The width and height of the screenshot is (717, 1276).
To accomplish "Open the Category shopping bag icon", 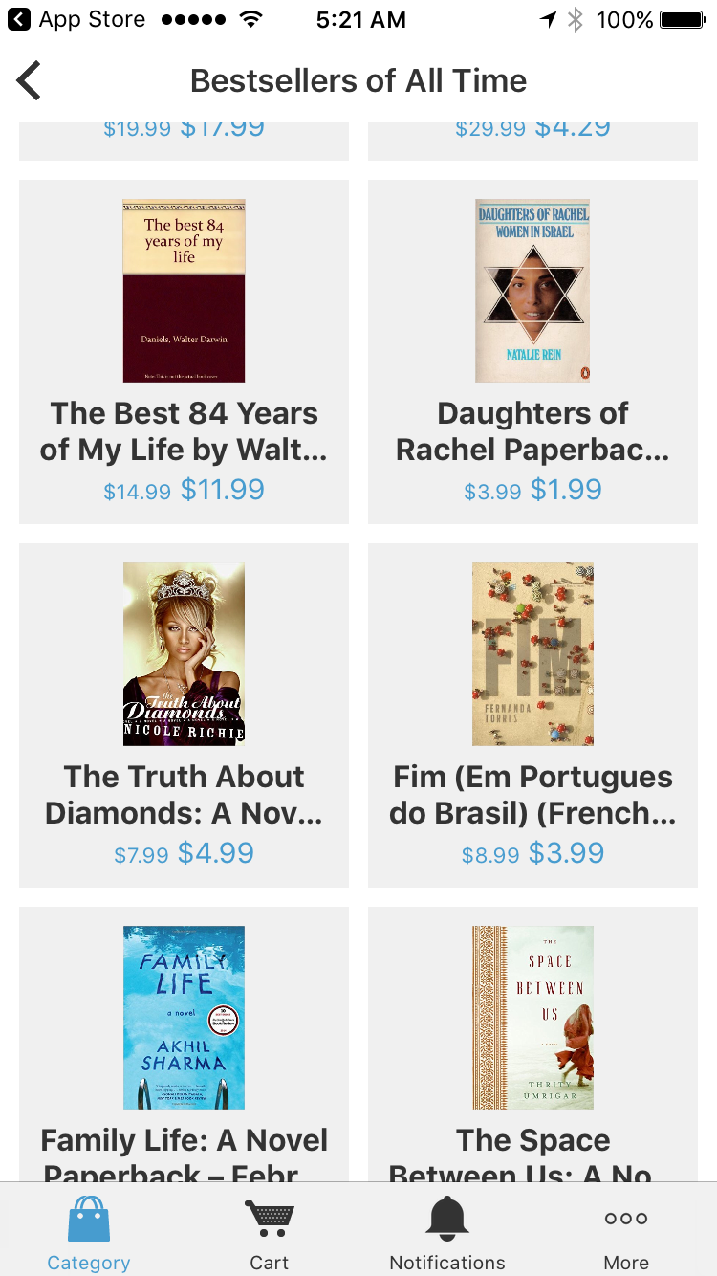I will pyautogui.click(x=89, y=1219).
